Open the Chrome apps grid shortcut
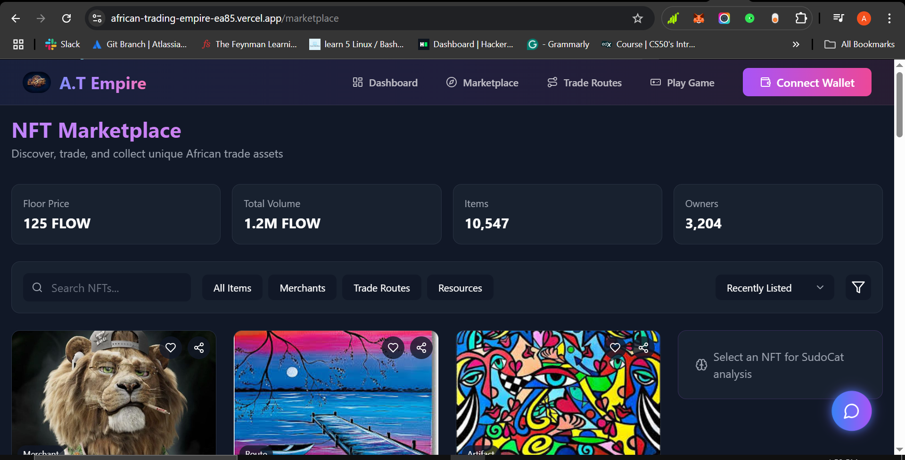 tap(18, 44)
